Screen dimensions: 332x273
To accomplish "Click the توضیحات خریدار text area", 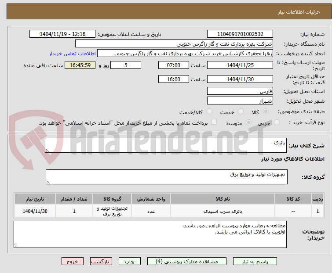I will 150,234.
